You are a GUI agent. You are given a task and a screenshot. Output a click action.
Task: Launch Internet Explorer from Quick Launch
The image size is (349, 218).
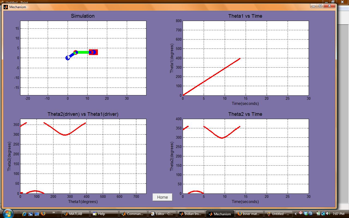[x=24, y=214]
